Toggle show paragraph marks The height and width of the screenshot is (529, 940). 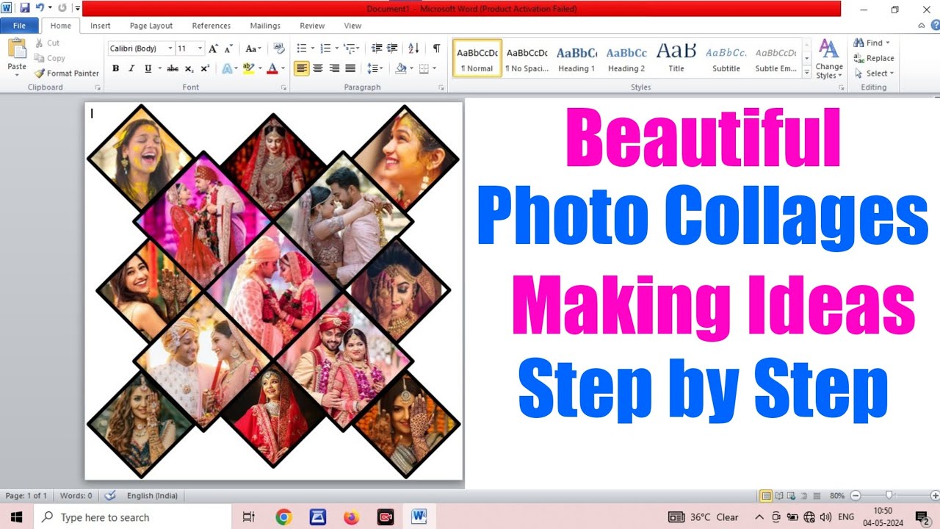pyautogui.click(x=436, y=48)
